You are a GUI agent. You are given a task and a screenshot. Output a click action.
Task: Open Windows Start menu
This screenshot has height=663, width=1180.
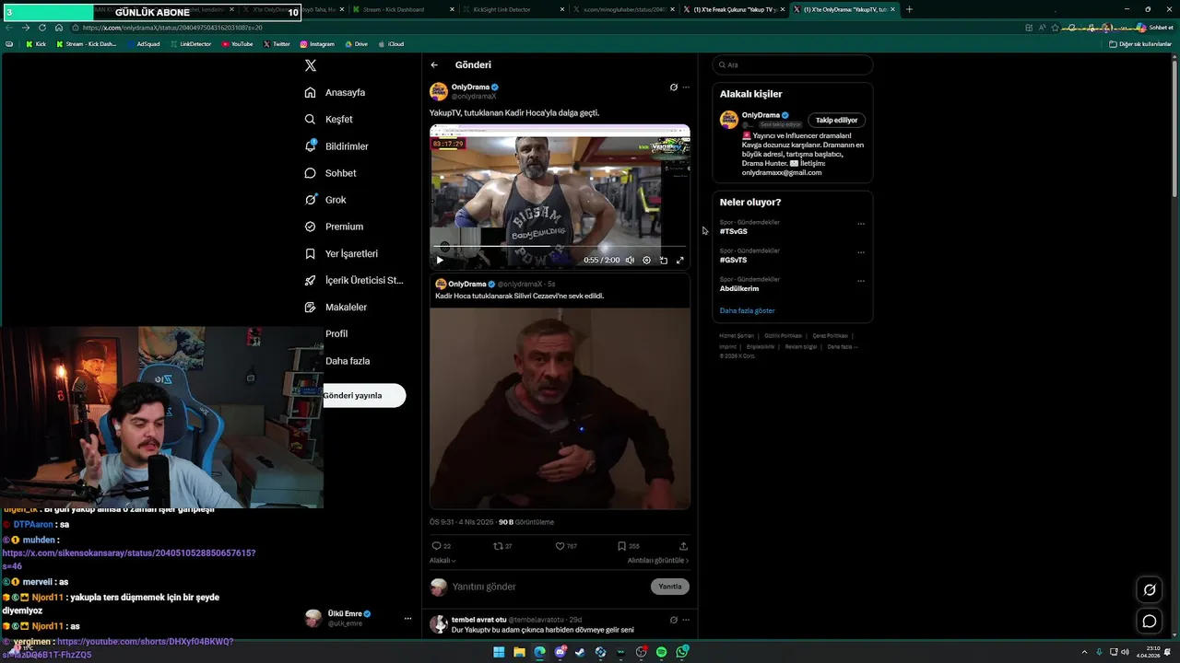pyautogui.click(x=499, y=652)
